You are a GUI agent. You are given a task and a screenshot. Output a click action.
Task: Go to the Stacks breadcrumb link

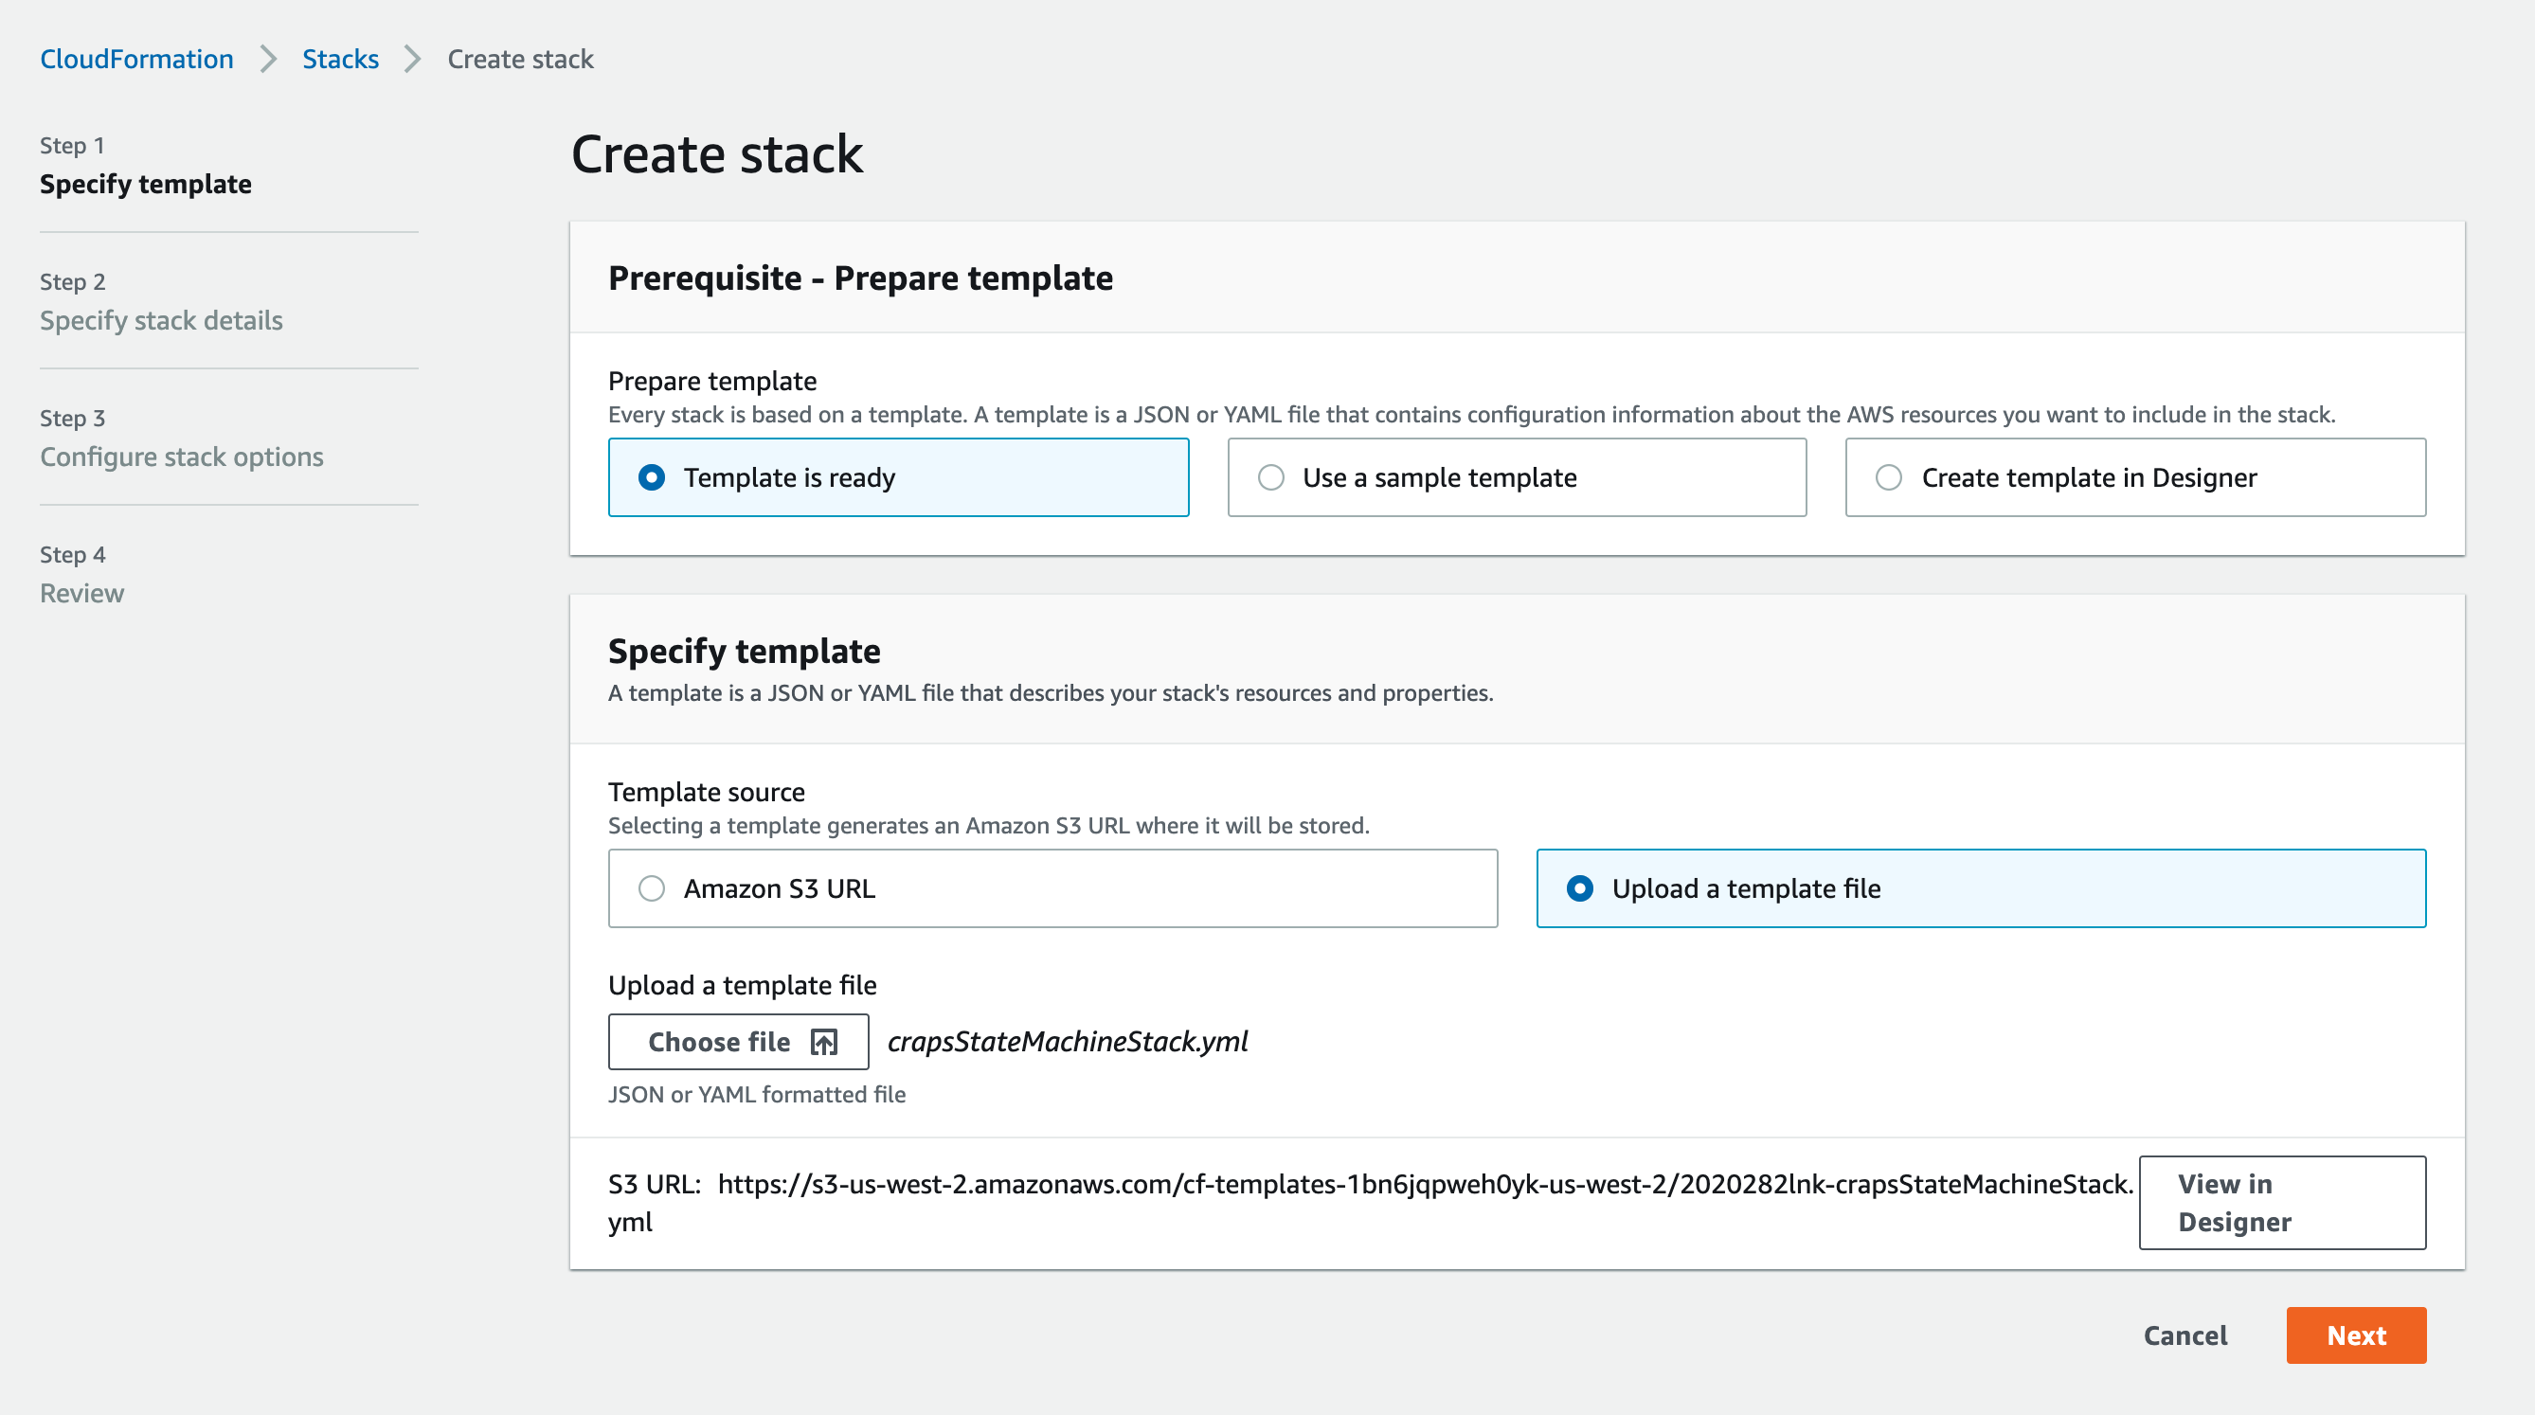pos(339,59)
